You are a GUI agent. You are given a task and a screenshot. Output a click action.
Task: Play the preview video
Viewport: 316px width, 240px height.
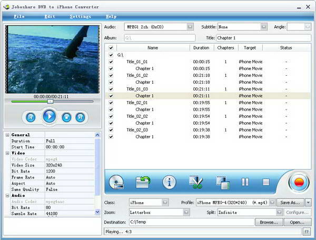pos(49,116)
